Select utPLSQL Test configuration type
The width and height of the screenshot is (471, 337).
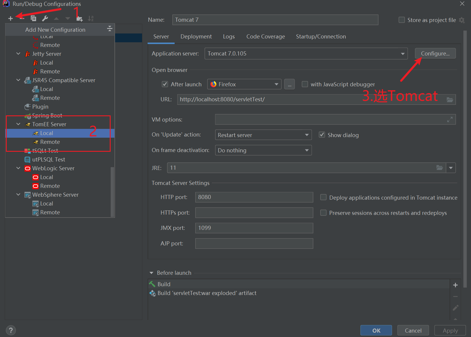pyautogui.click(x=48, y=159)
